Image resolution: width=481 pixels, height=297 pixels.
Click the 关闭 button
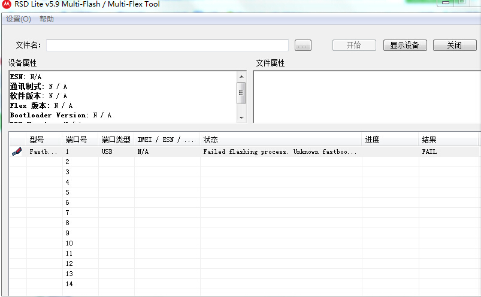click(455, 46)
